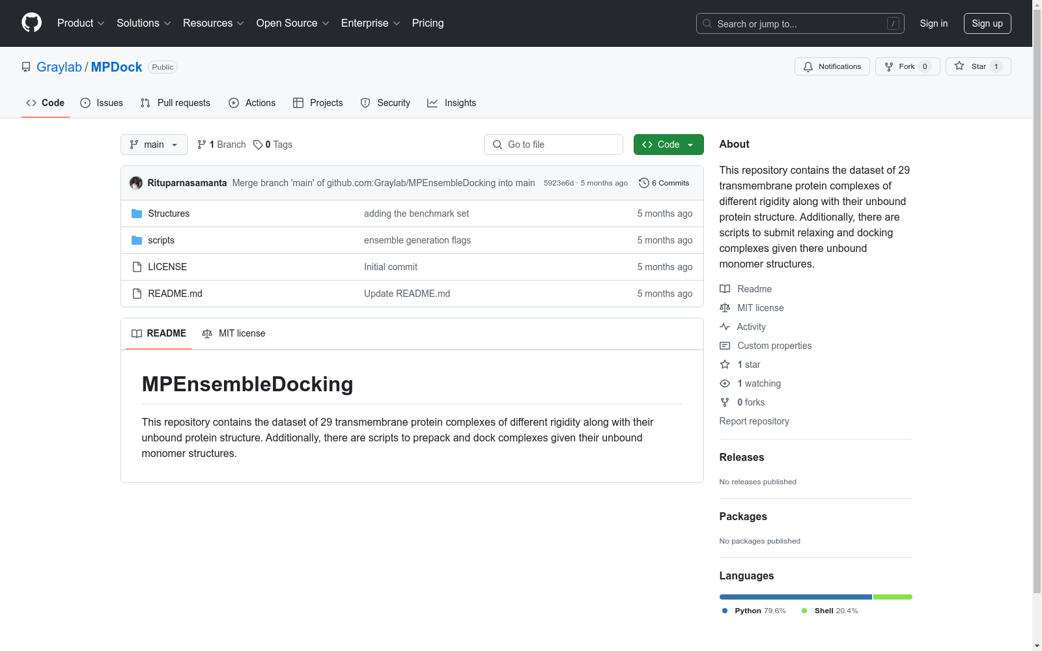Click the fork icon in Fork button
1042x651 pixels.
coord(889,66)
